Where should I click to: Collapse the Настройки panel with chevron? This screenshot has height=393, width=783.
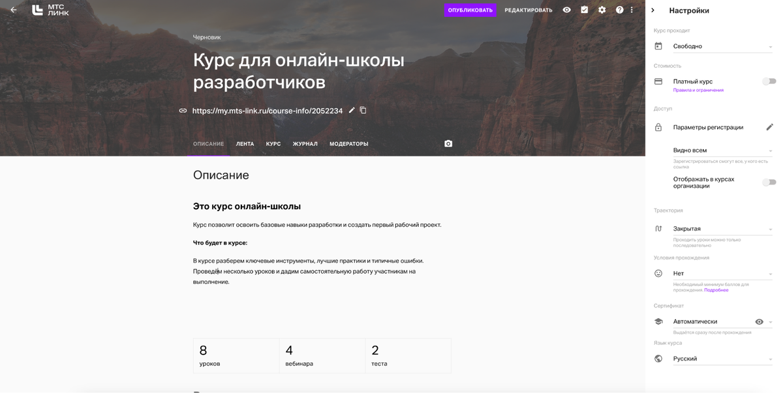click(653, 10)
